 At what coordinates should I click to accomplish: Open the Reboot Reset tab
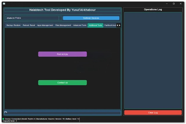click(x=29, y=25)
